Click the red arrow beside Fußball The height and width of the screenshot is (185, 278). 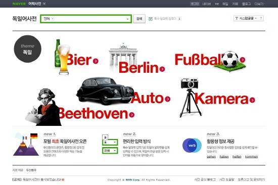[x=242, y=60]
